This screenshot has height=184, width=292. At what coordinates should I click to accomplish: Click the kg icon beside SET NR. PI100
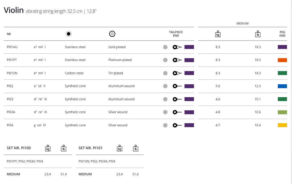pos(48,148)
